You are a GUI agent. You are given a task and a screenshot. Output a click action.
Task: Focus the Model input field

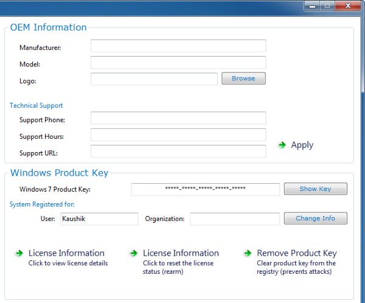178,63
